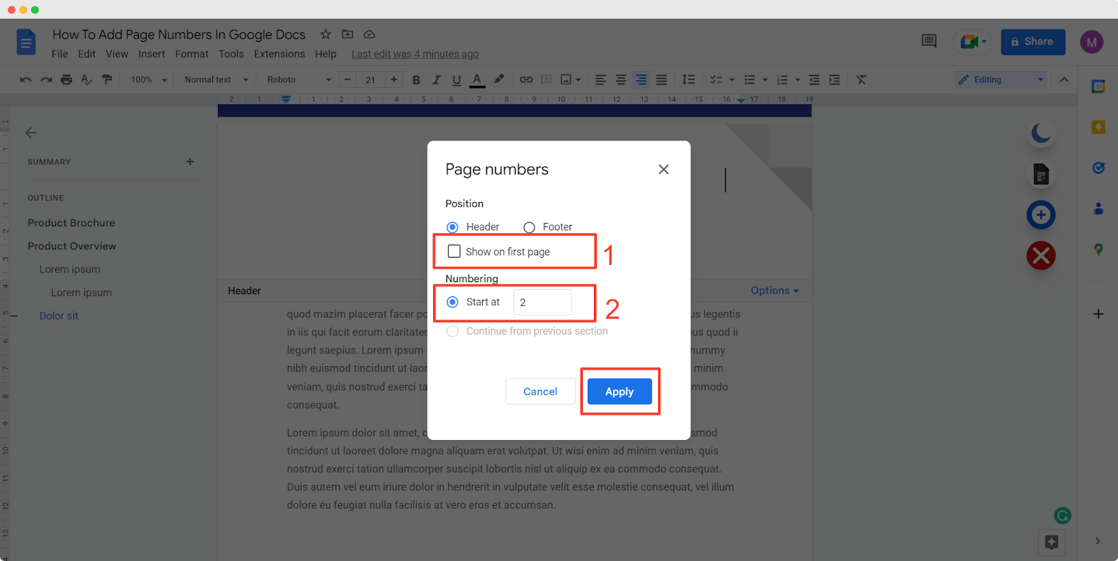Select the Start at radio button

453,302
